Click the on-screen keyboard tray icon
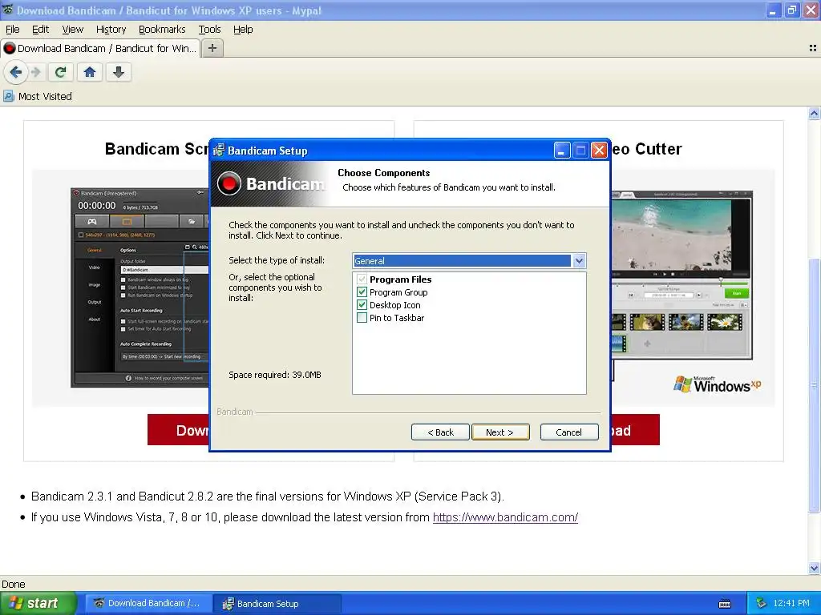Viewport: 821px width, 615px height. (725, 604)
